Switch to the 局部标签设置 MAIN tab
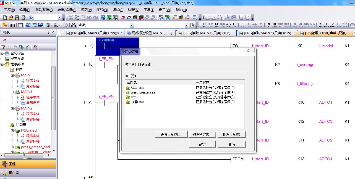The height and width of the screenshot is (179, 355). tap(150, 33)
